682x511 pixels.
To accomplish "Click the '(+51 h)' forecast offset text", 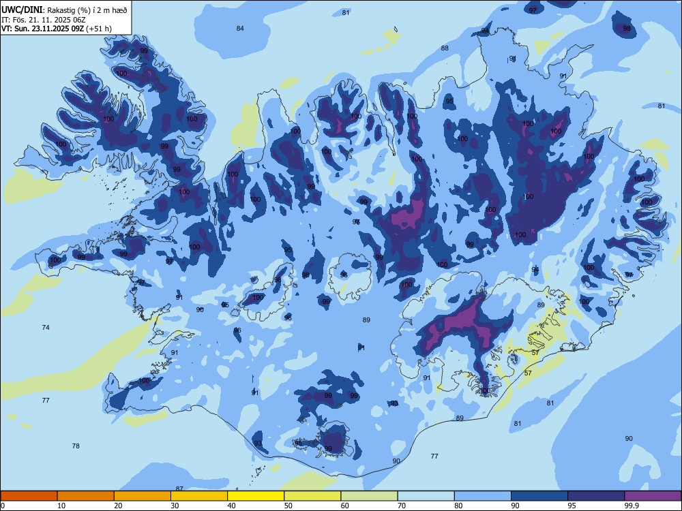I will point(99,29).
